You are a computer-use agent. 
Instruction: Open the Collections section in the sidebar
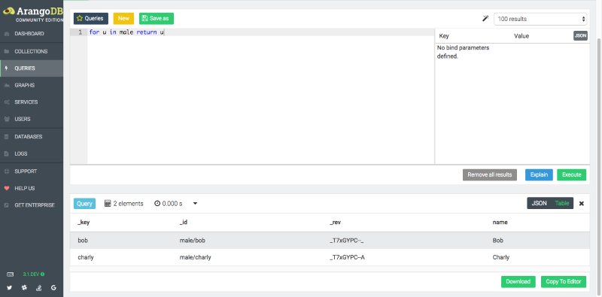click(32, 51)
